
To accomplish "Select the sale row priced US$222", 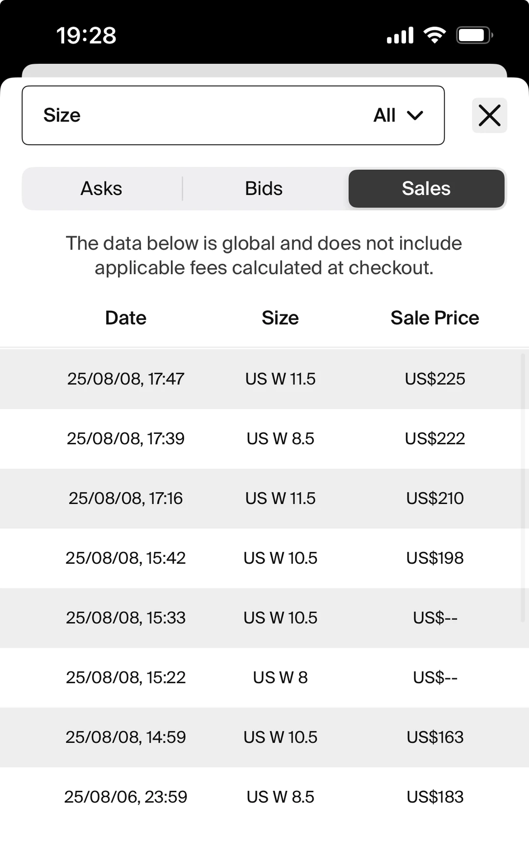I will tap(264, 439).
